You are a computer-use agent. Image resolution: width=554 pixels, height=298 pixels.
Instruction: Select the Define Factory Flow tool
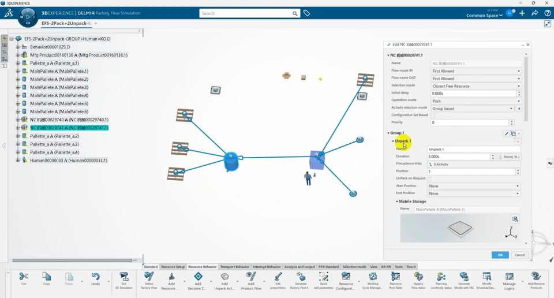tap(149, 277)
